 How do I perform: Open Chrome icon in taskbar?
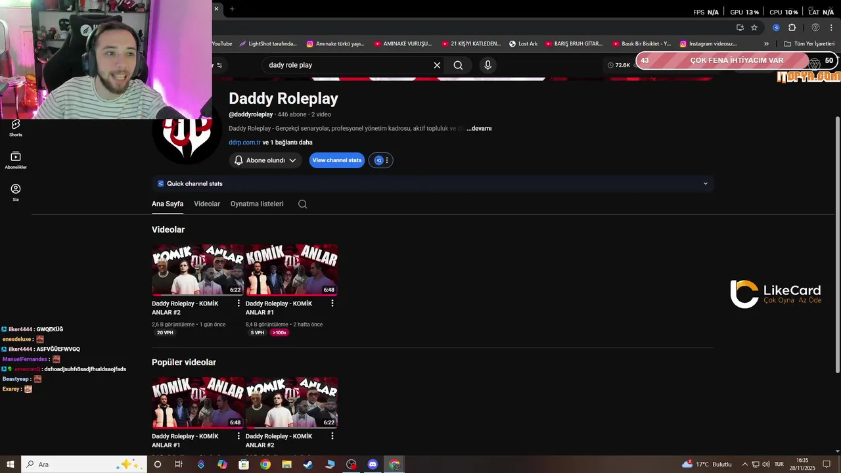tap(265, 464)
